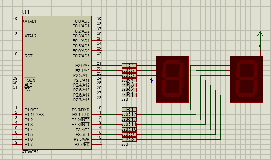Click the P1.0/T2 pin label

[31, 110]
